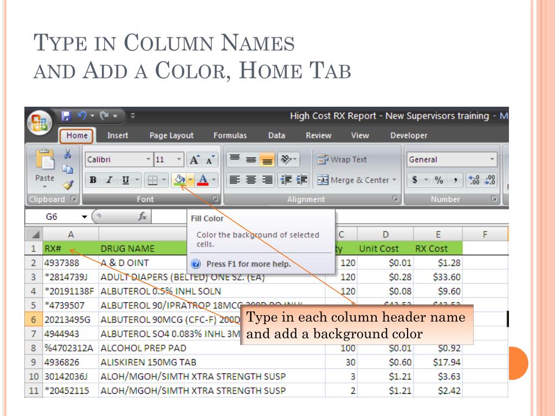This screenshot has width=555, height=416.
Task: Activate the Format Painter brush
Action: coord(68,185)
